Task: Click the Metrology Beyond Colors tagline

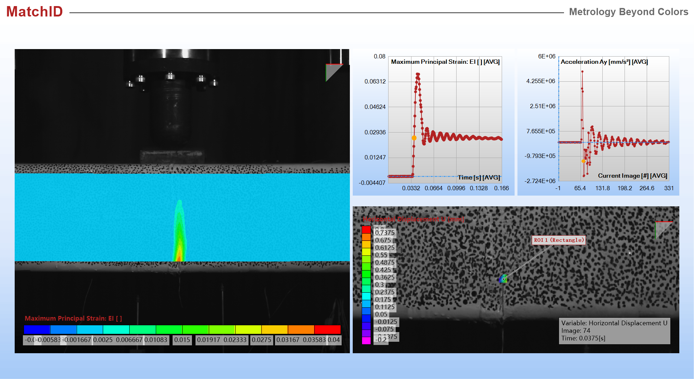Action: point(628,12)
